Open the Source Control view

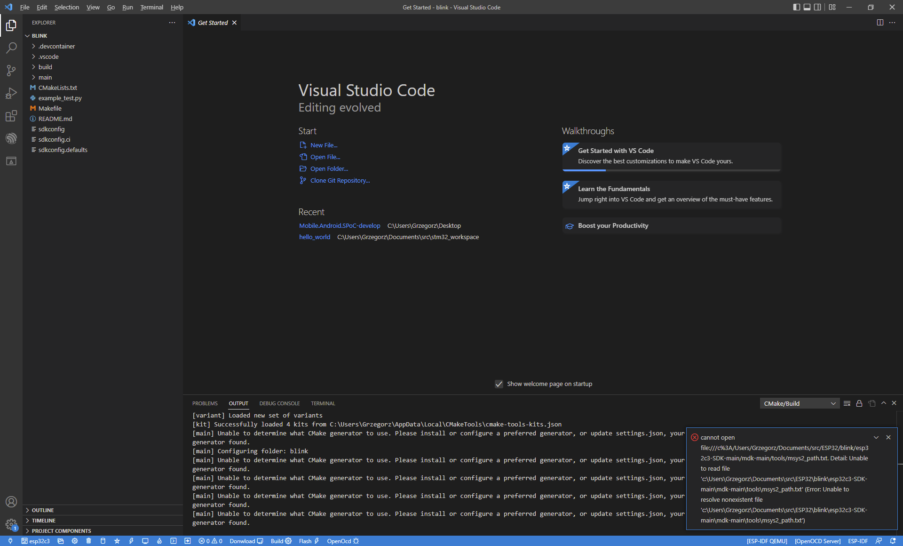11,71
